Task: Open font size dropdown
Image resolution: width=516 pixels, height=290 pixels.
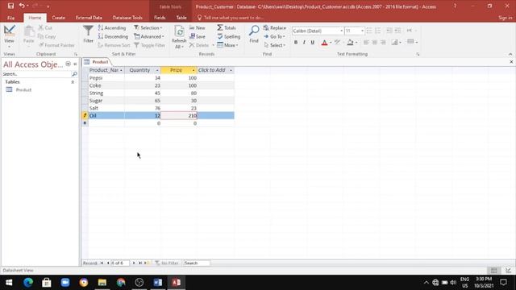Action: (x=362, y=31)
